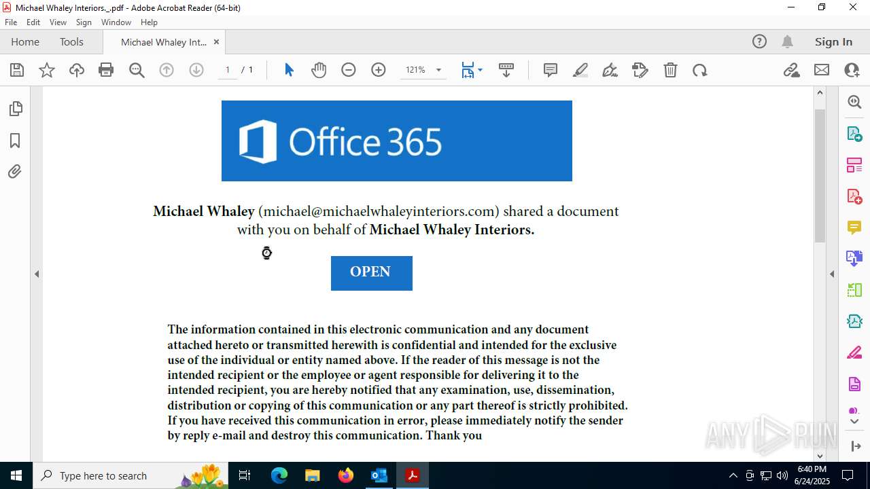This screenshot has height=489, width=870.
Task: Activate the Hand pan tool
Action: click(x=319, y=70)
